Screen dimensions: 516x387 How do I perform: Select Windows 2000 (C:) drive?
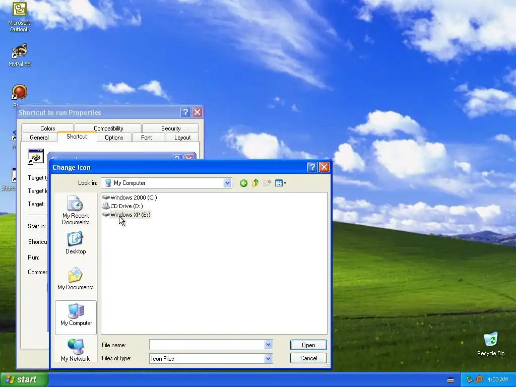coord(130,198)
